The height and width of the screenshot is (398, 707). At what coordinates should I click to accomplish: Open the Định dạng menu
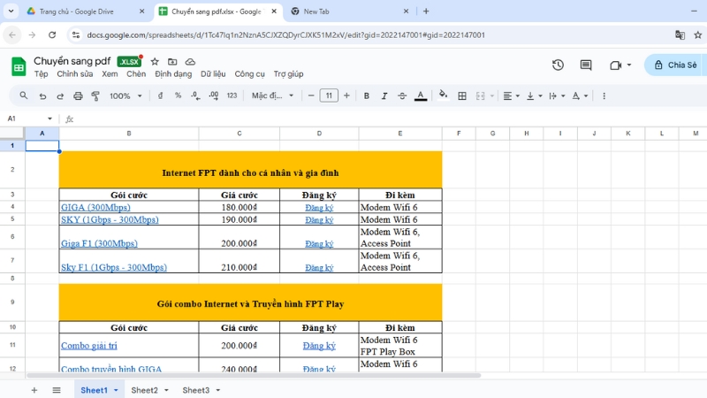(x=172, y=74)
